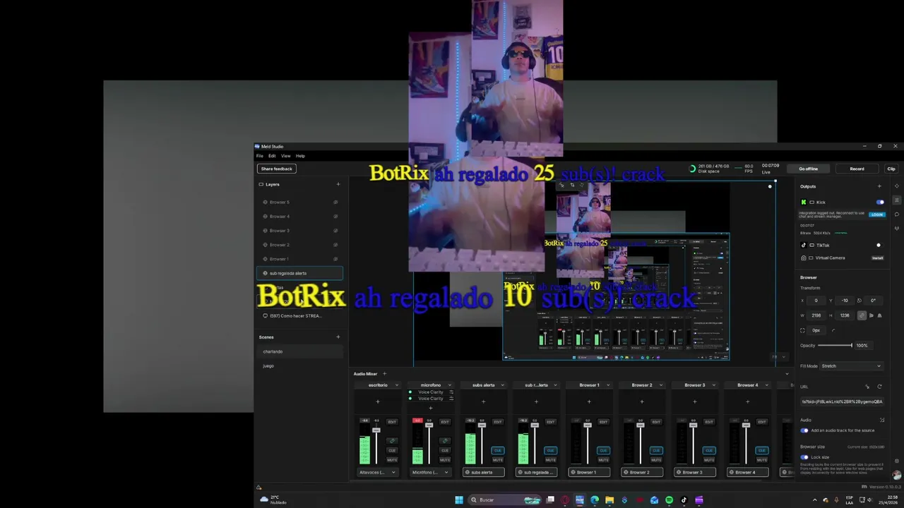Viewport: 904px width, 508px height.
Task: Open the Help menu
Action: (300, 156)
